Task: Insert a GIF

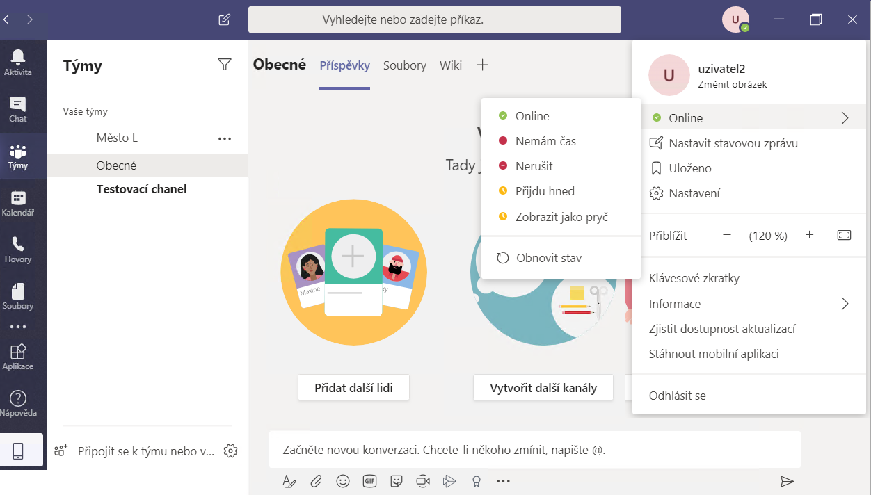Action: pyautogui.click(x=369, y=480)
